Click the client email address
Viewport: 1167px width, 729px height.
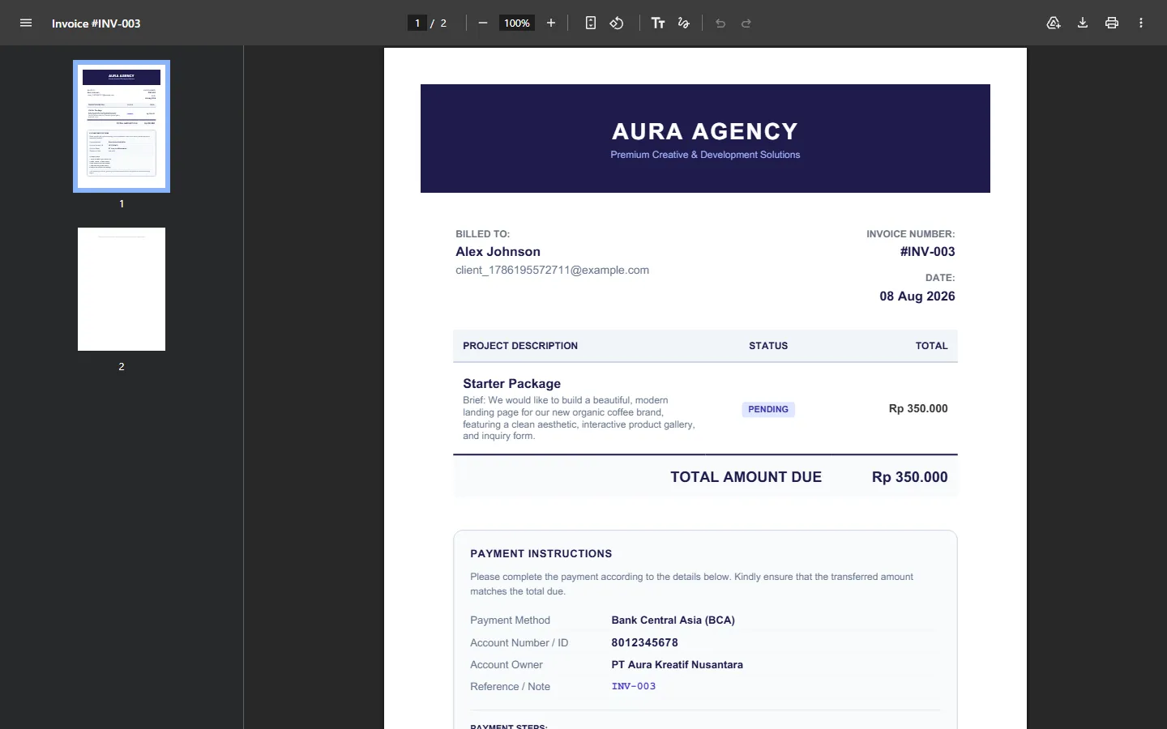point(552,271)
